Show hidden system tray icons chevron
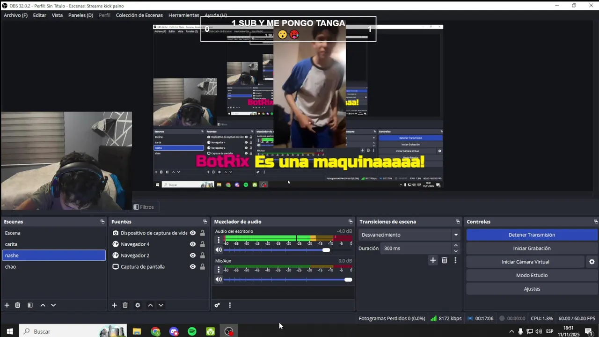 tap(511, 331)
